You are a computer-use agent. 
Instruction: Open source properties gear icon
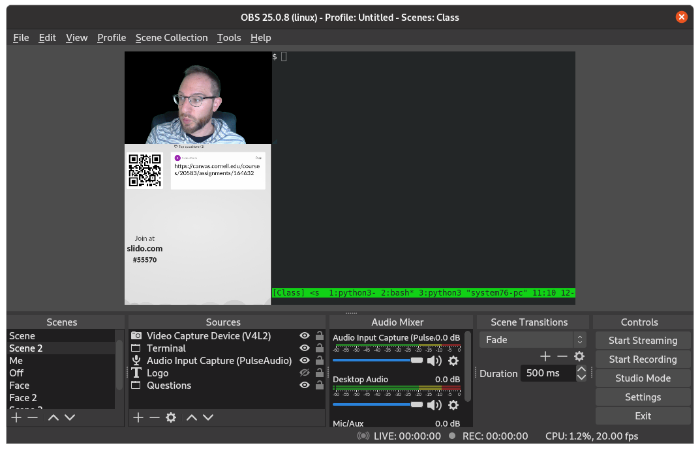171,417
